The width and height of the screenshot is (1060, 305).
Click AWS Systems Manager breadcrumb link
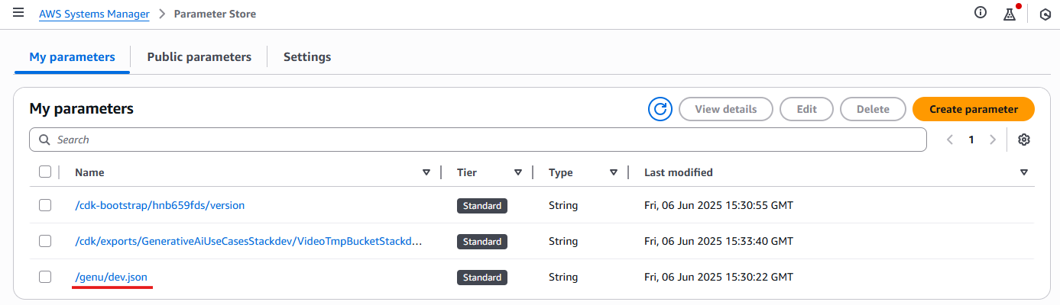coord(95,14)
